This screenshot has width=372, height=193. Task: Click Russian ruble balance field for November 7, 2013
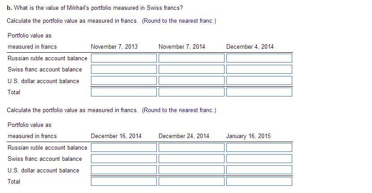[x=124, y=58]
